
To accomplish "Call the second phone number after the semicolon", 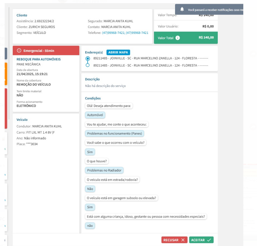I will (137, 33).
